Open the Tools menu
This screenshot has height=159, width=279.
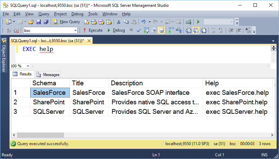[x=93, y=14]
